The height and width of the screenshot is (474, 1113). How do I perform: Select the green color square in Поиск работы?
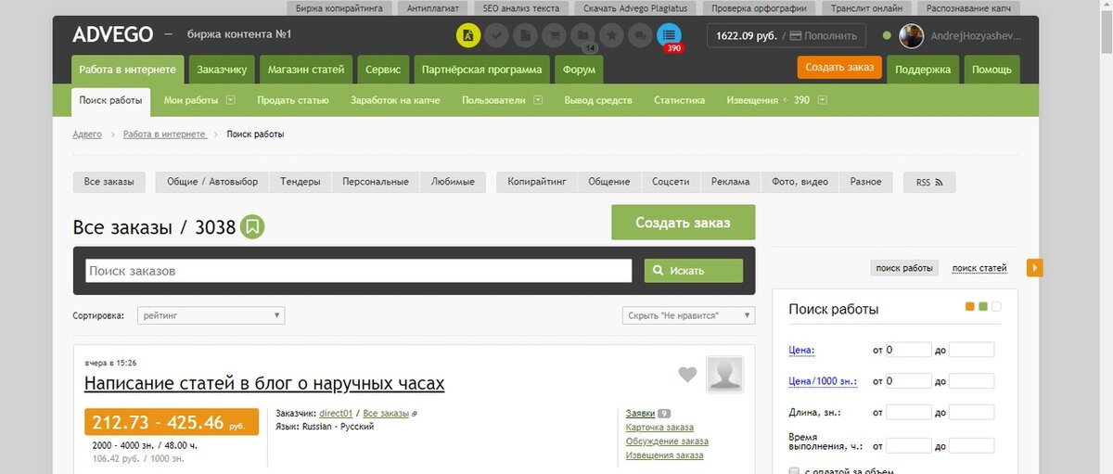pyautogui.click(x=983, y=306)
